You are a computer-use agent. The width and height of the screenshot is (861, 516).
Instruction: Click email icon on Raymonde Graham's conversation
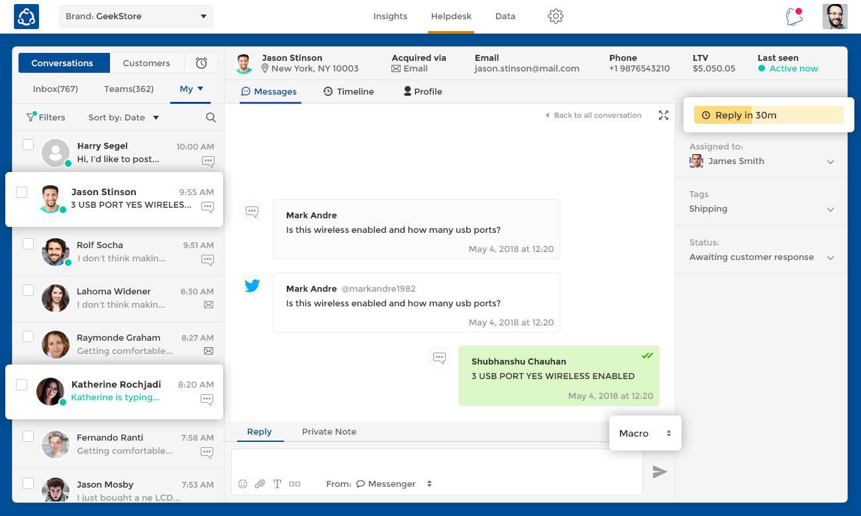[x=209, y=351]
